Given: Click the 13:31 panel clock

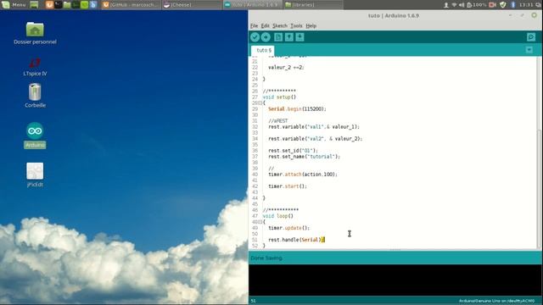Looking at the screenshot, I should (526, 5).
